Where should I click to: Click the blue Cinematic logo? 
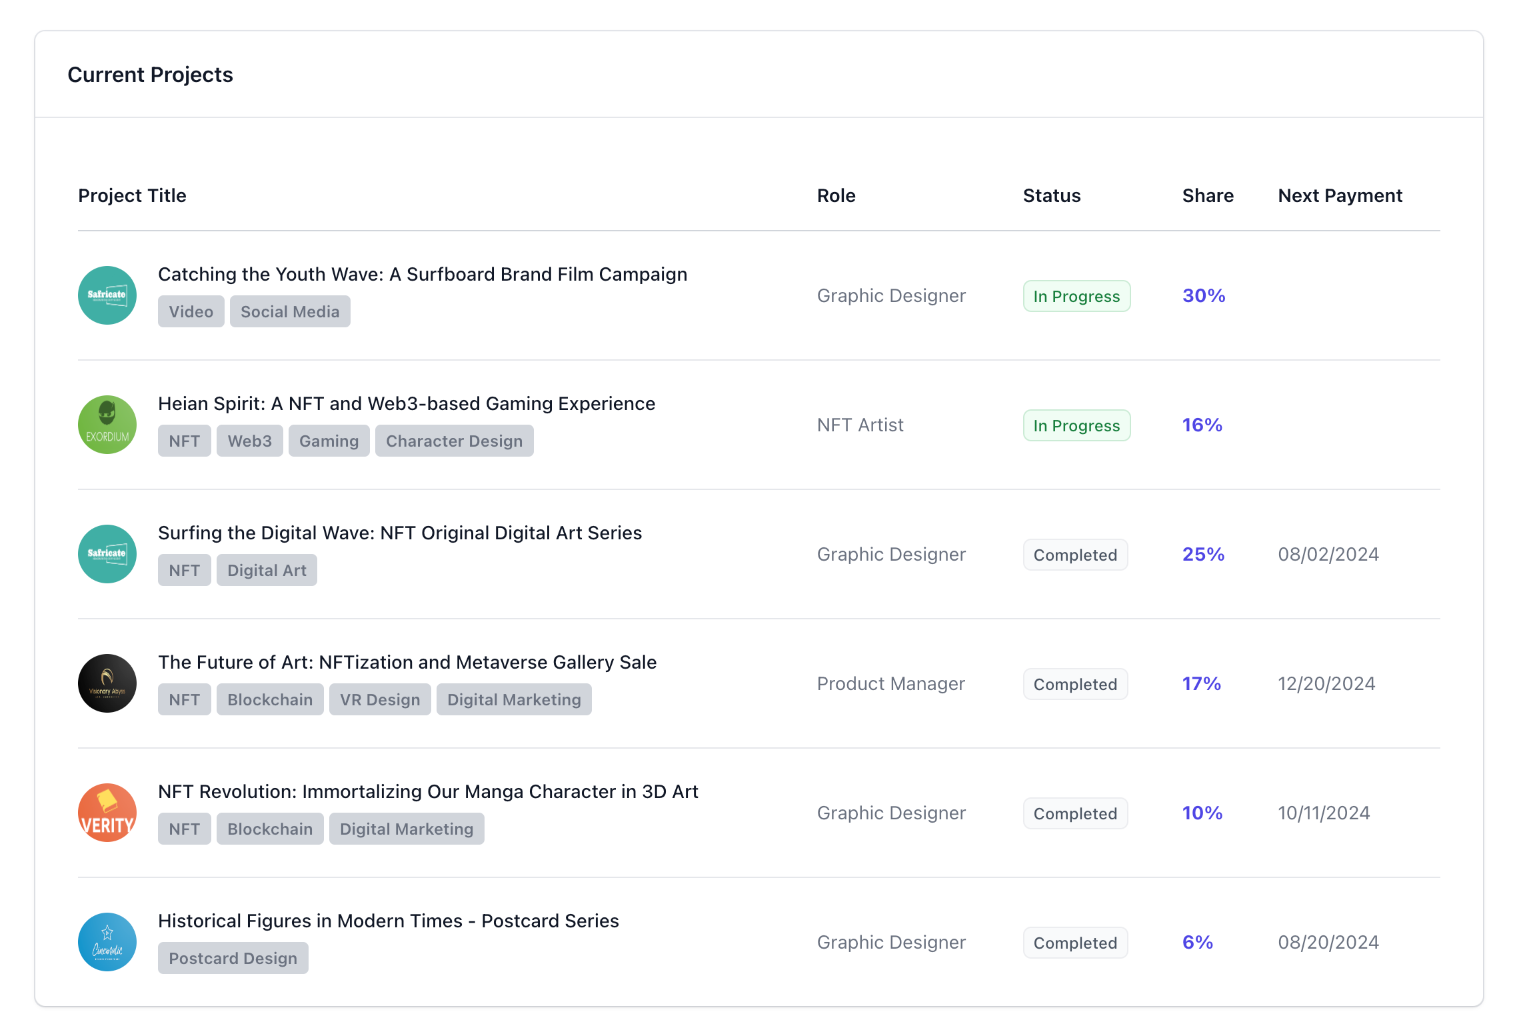pos(107,942)
